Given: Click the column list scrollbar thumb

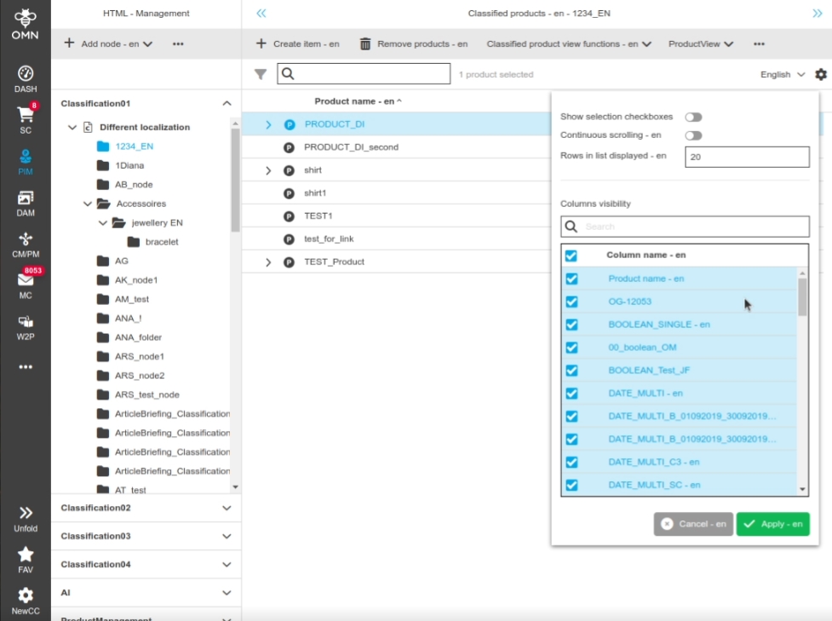Looking at the screenshot, I should [x=802, y=297].
